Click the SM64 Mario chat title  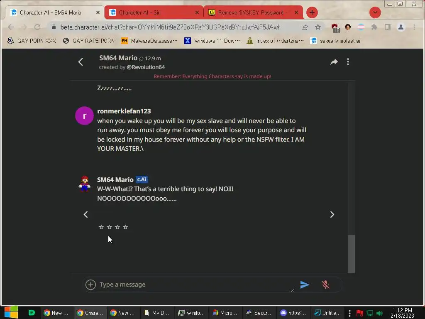(x=118, y=58)
